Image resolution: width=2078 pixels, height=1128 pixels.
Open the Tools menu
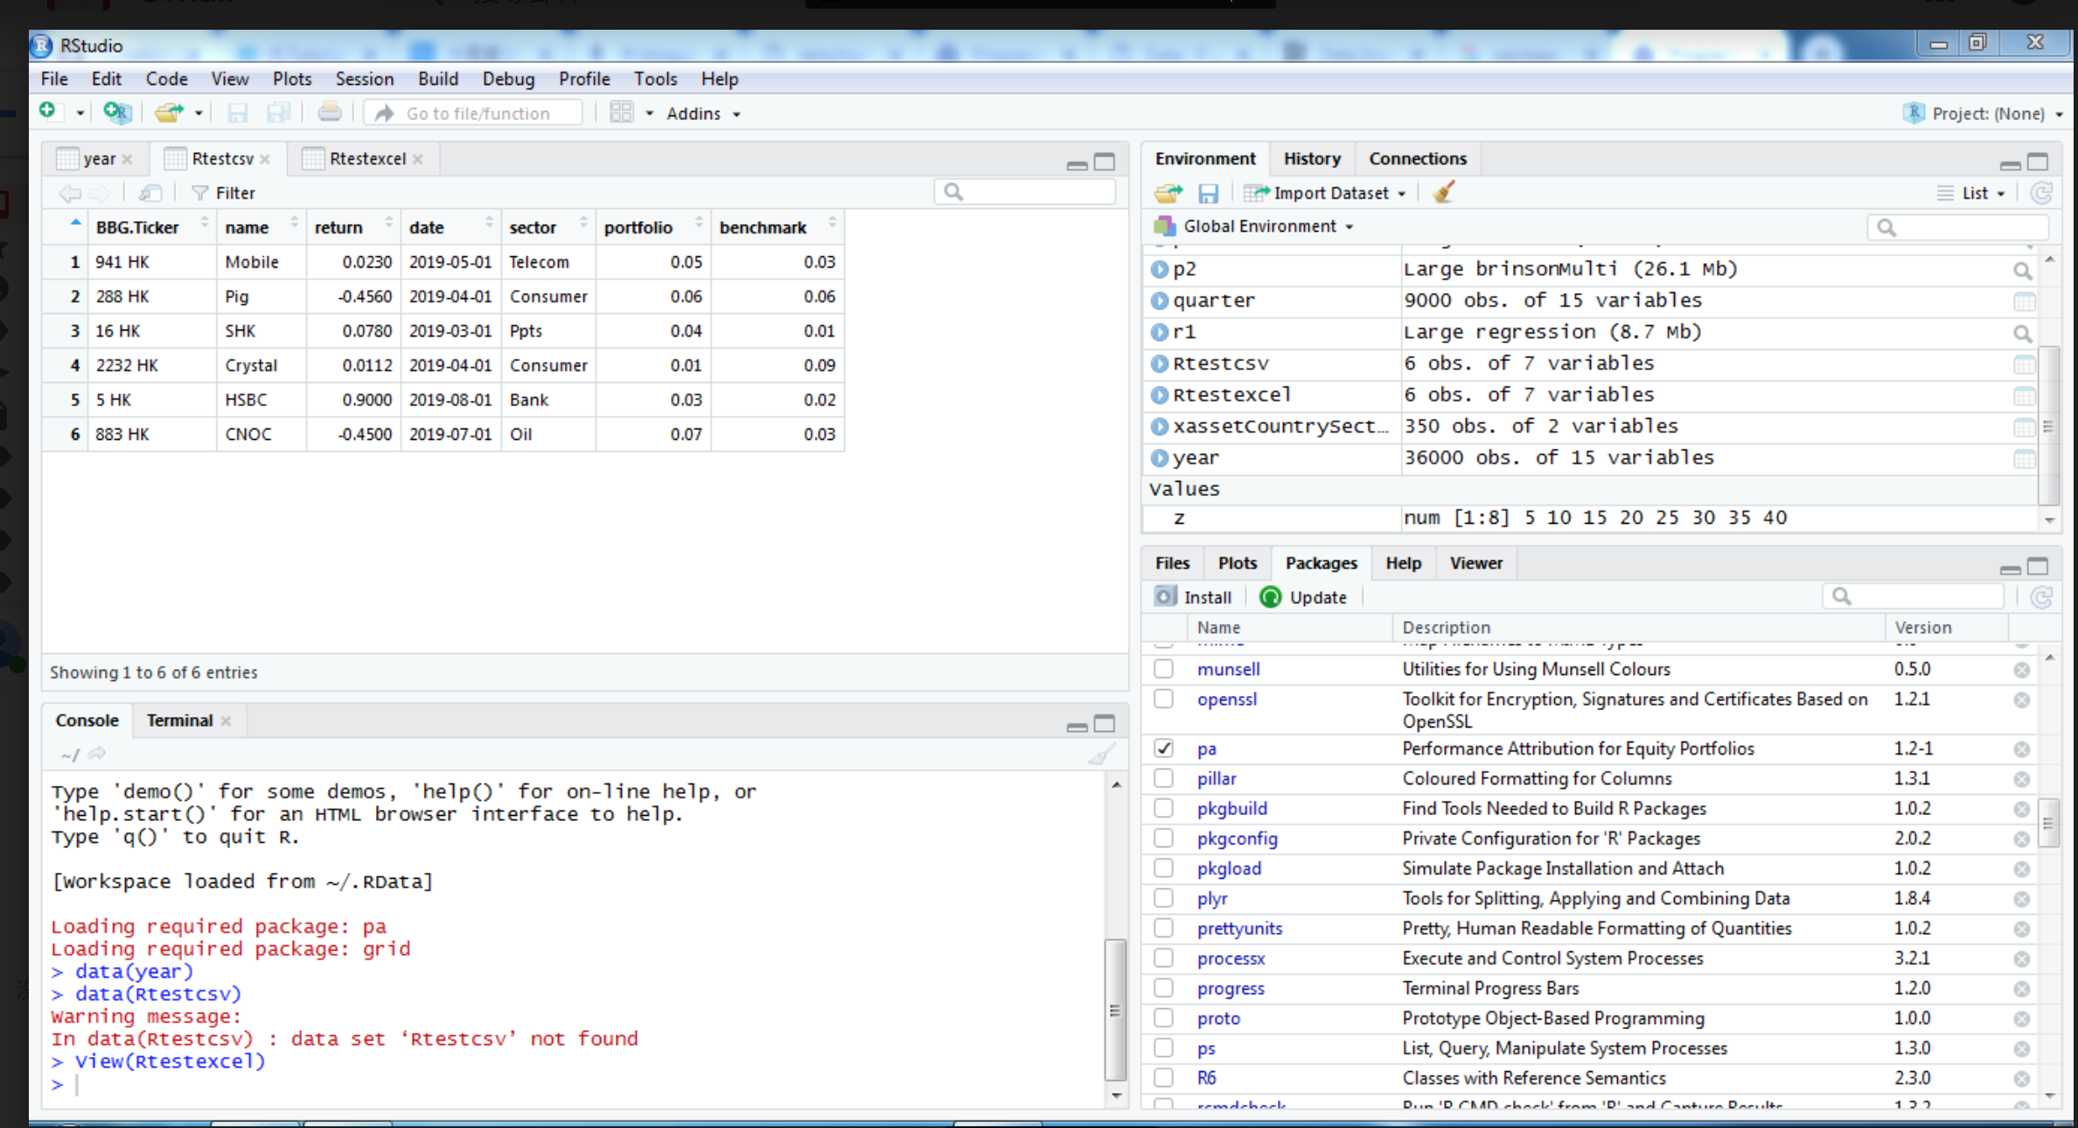click(655, 79)
